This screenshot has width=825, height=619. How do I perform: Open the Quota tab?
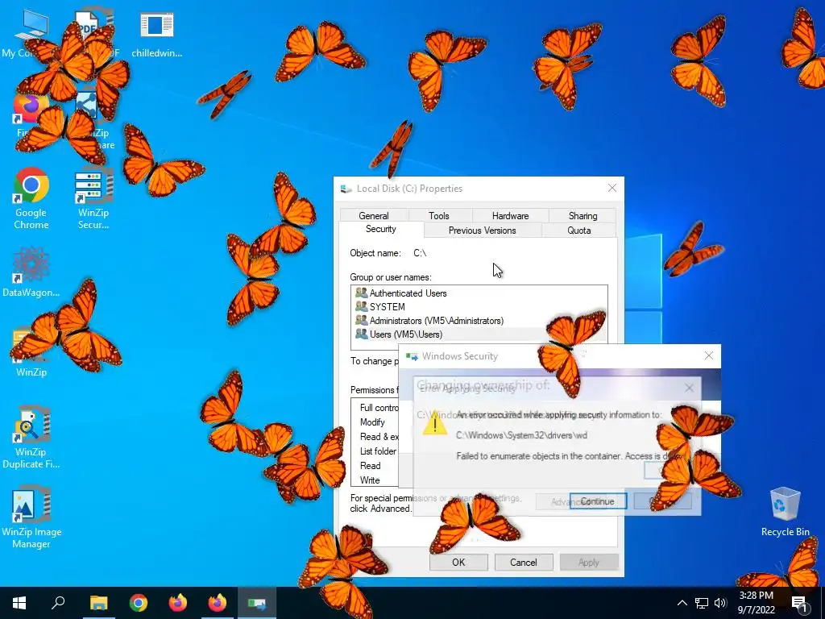(x=578, y=230)
